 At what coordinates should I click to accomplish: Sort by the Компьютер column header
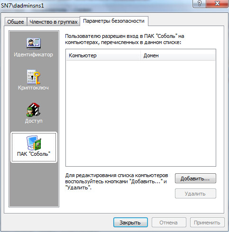(103, 55)
